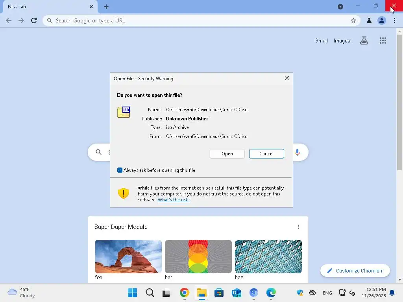Focus the address bar URL field
This screenshot has width=403, height=302.
click(x=200, y=20)
